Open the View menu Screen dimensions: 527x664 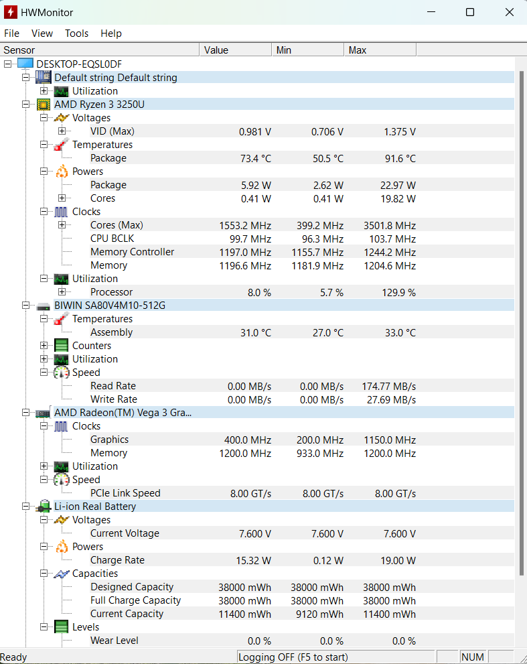[42, 34]
